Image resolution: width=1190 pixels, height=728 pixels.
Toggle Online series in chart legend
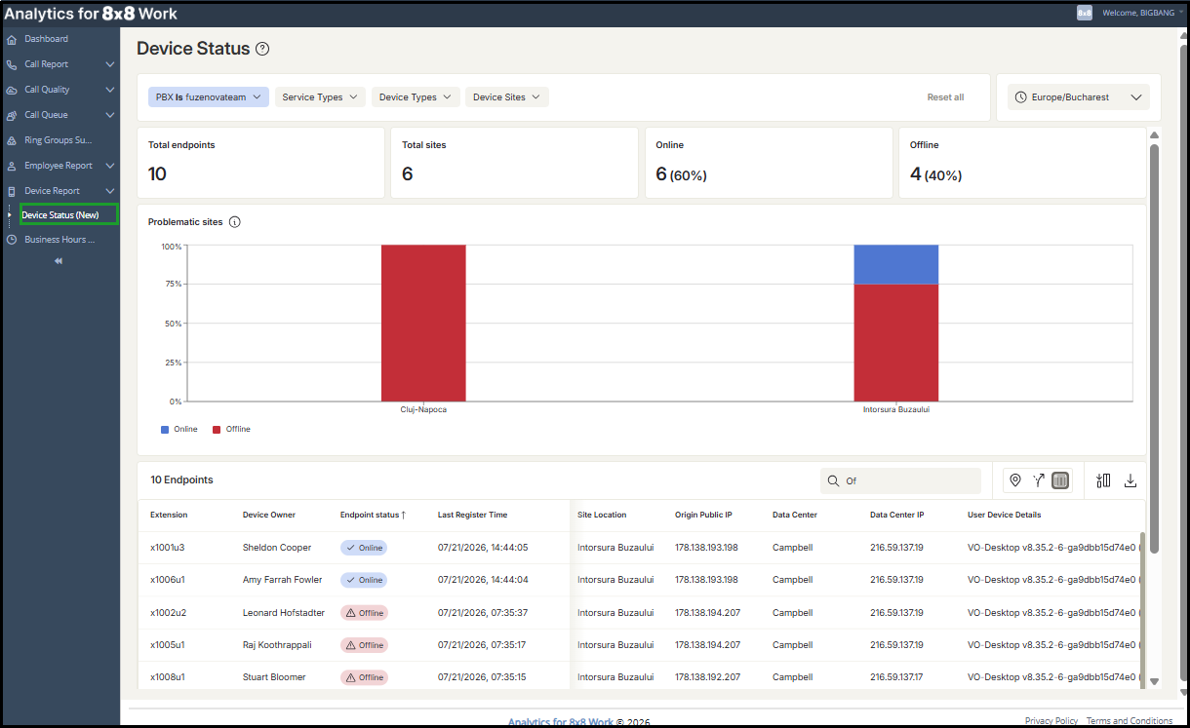point(179,430)
